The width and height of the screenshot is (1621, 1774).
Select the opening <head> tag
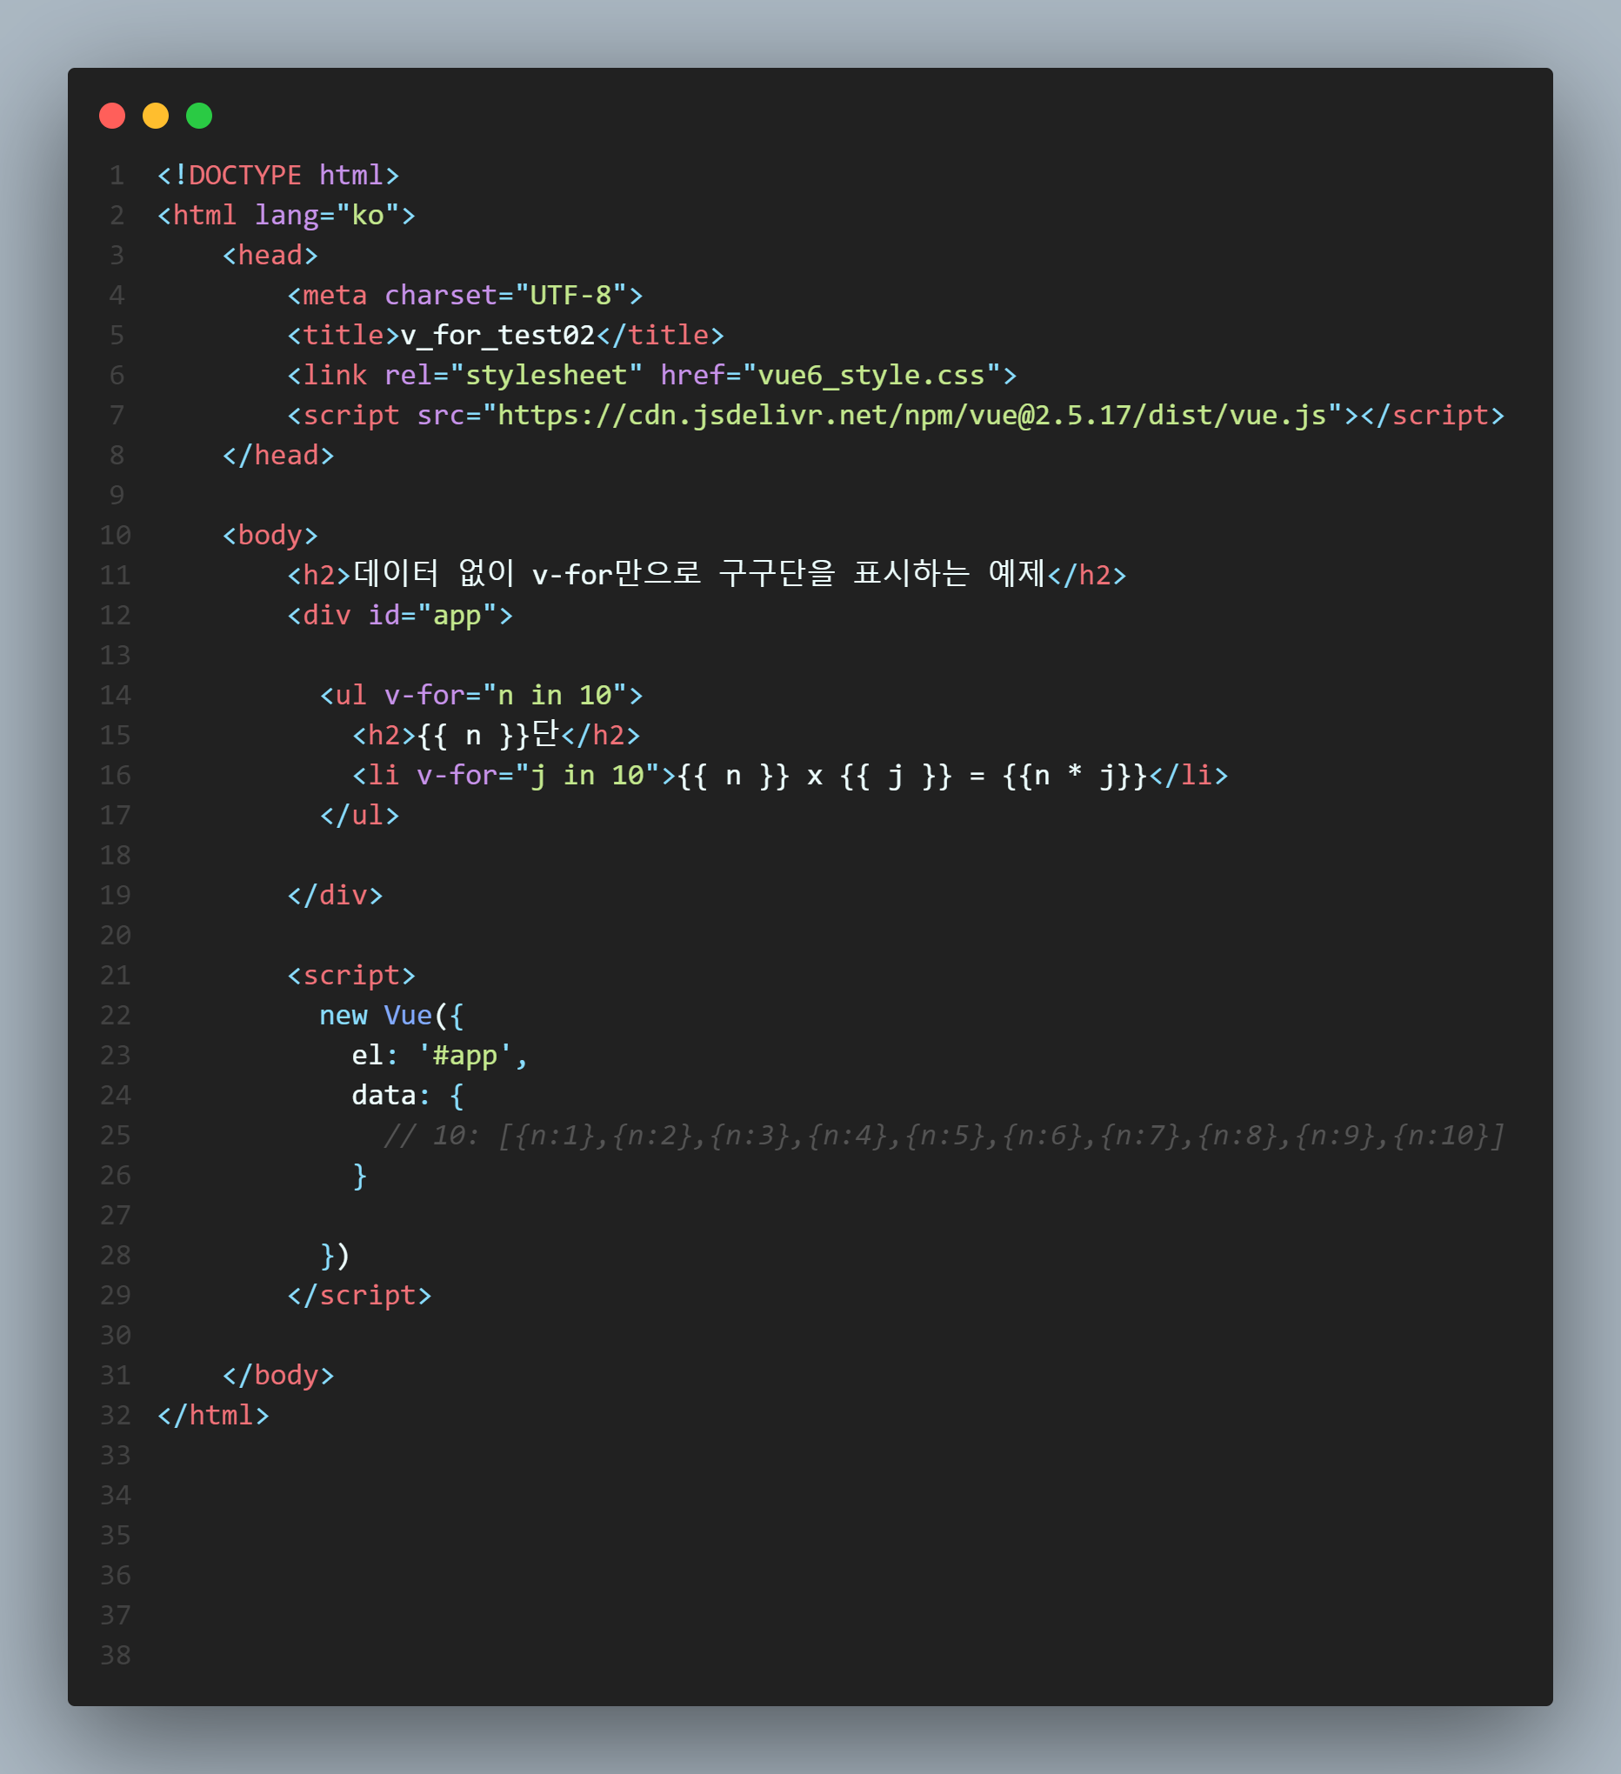point(270,255)
